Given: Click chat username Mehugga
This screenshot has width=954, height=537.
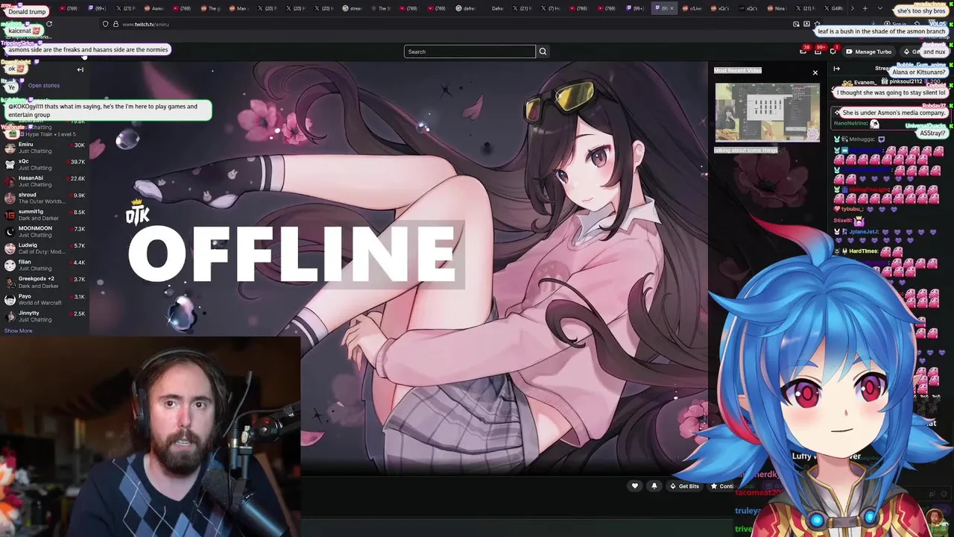Looking at the screenshot, I should click(861, 139).
